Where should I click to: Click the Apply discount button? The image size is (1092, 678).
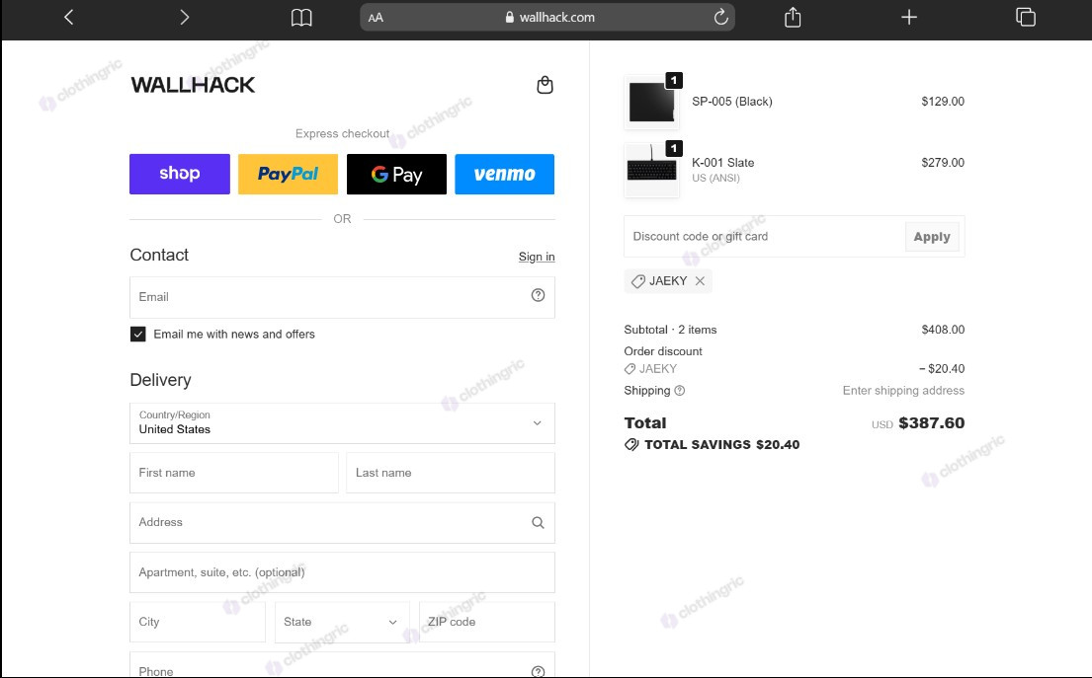point(932,237)
